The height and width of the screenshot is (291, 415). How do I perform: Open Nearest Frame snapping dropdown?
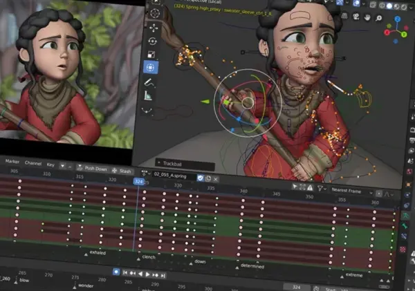[x=351, y=191]
